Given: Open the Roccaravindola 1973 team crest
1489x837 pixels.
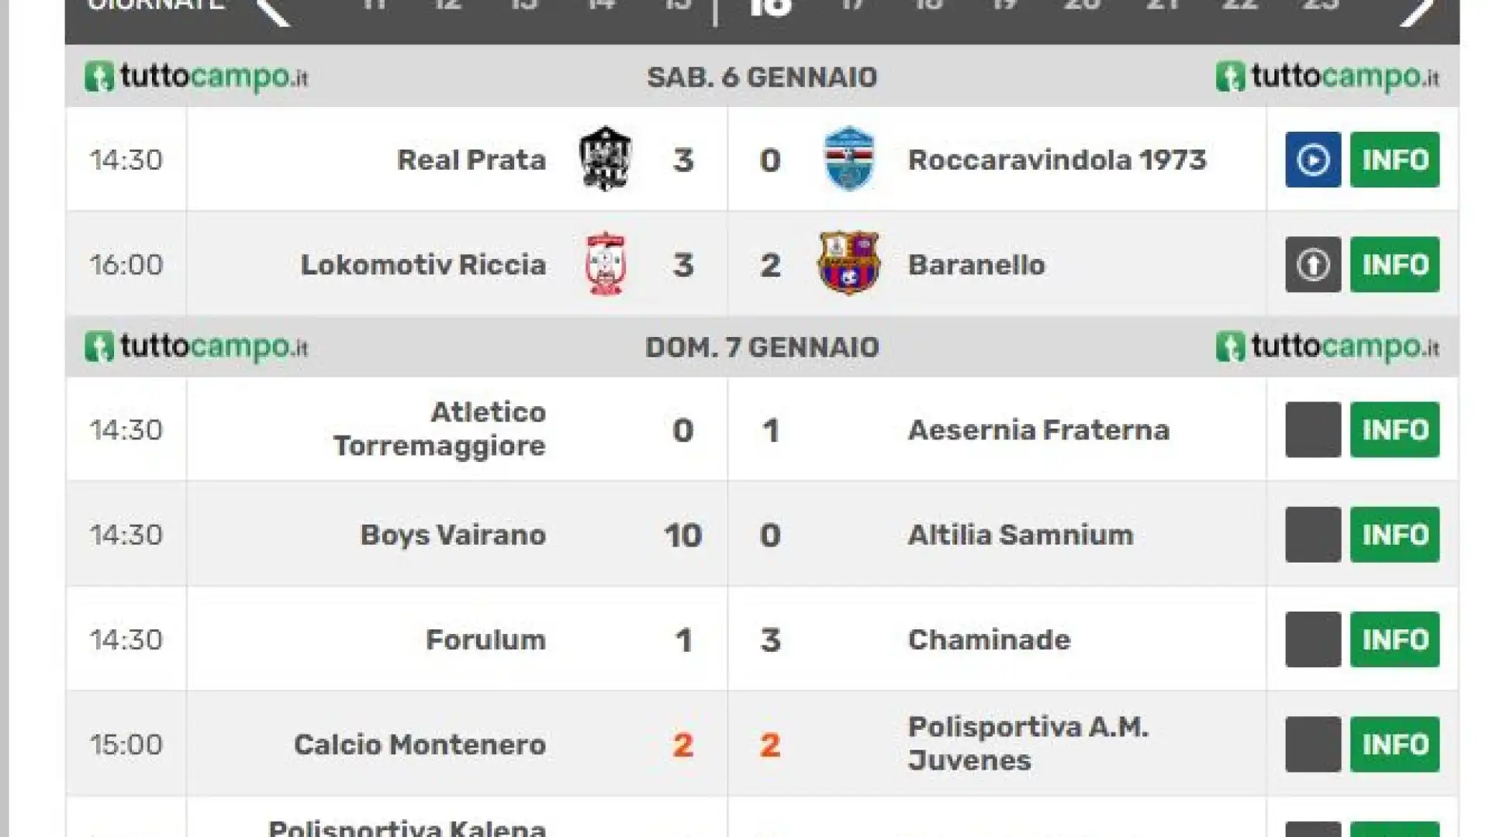Looking at the screenshot, I should coord(849,159).
